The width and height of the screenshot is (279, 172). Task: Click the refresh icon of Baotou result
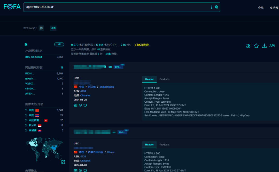pos(85,170)
